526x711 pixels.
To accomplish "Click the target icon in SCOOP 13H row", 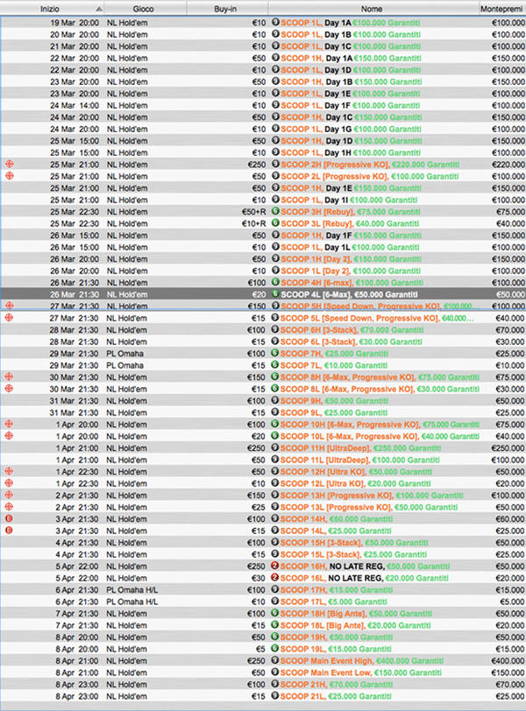I will (x=9, y=496).
